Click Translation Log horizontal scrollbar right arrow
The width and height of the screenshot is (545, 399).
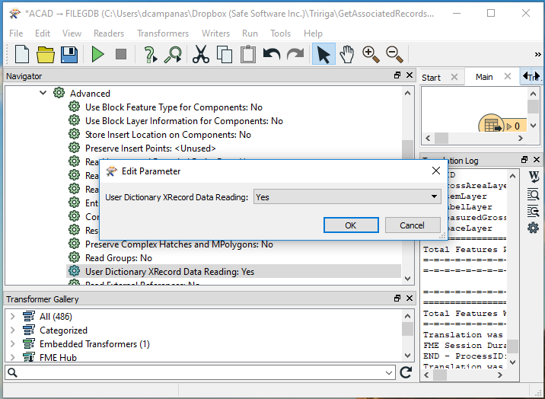coord(500,375)
